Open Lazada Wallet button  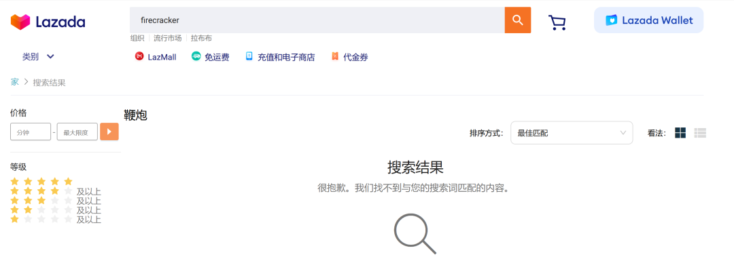[648, 20]
